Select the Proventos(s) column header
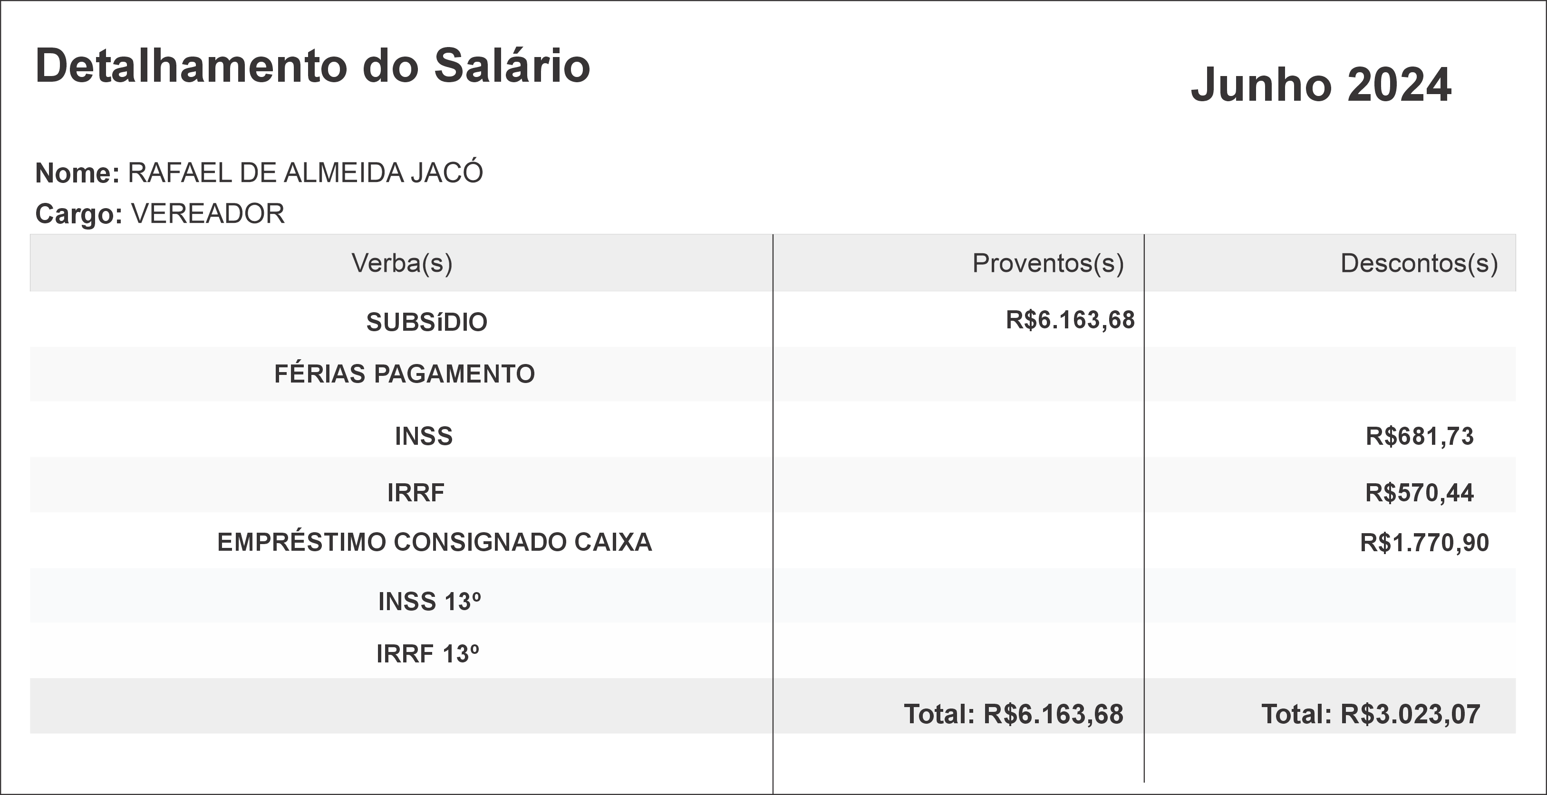 1047,263
